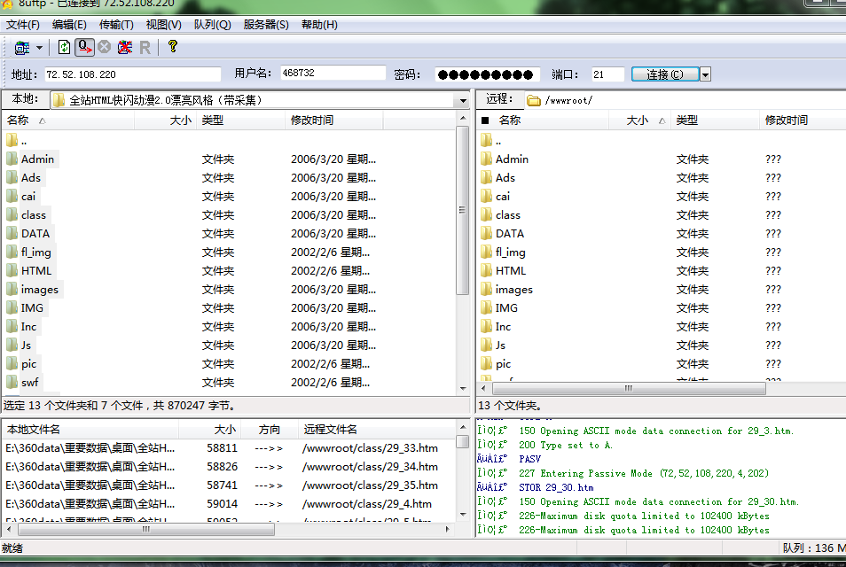
Task: Open dropdown arrow beside 连接 button
Action: 706,74
